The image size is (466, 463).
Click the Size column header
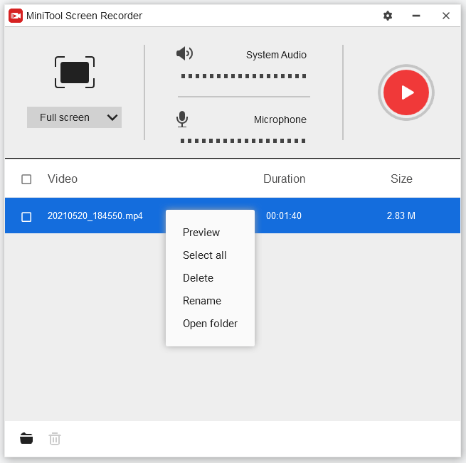pyautogui.click(x=401, y=179)
